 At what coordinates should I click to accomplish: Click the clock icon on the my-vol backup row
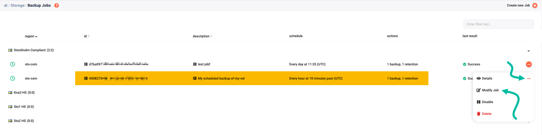click(x=12, y=79)
